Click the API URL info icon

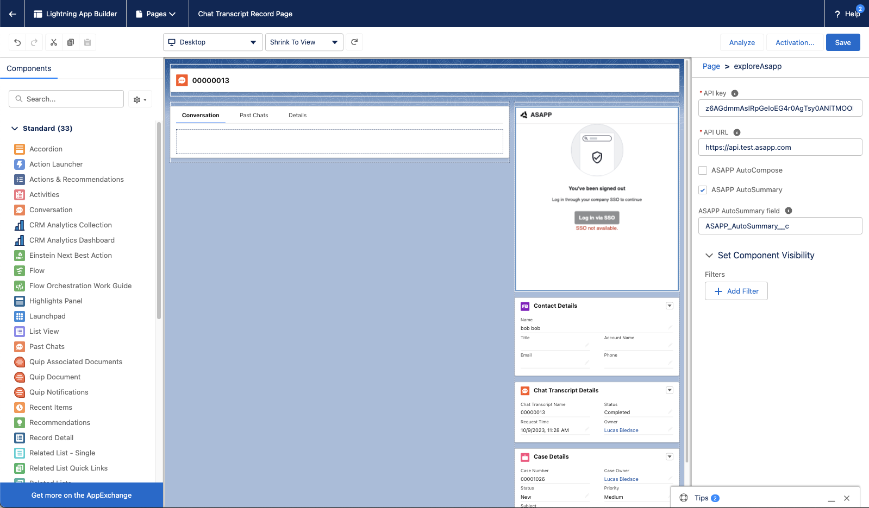pyautogui.click(x=737, y=132)
